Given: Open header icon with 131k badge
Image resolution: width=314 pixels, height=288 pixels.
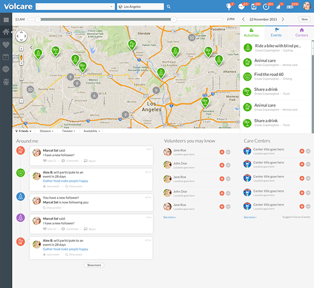Looking at the screenshot, I should [x=290, y=7].
